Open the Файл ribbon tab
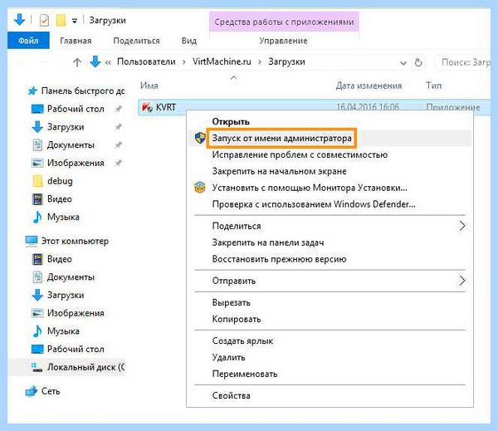This screenshot has width=498, height=431. (28, 41)
